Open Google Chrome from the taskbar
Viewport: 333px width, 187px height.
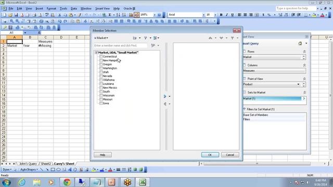[x=67, y=182]
